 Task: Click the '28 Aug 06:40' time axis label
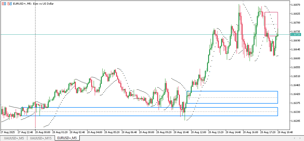[129, 132]
